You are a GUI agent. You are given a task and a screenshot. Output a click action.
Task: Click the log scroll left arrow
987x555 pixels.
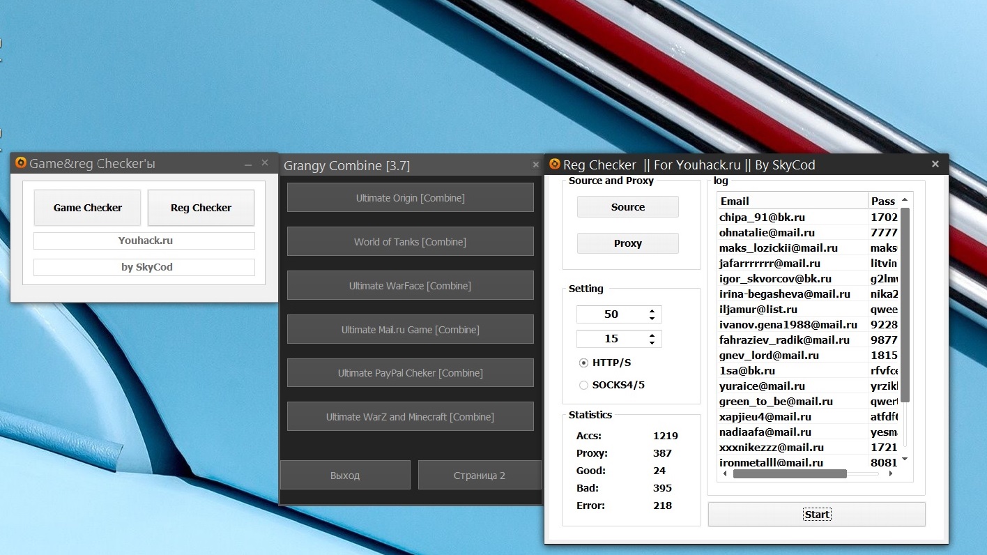point(724,474)
